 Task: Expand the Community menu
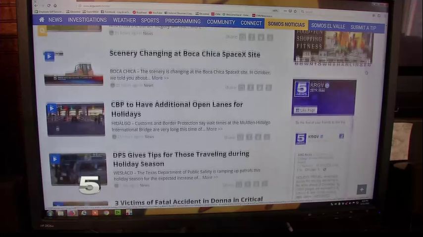pos(220,22)
